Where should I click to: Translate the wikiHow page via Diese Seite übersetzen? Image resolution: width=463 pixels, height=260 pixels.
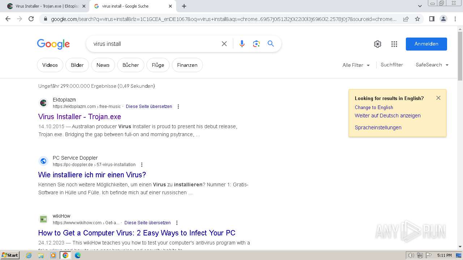(x=148, y=223)
